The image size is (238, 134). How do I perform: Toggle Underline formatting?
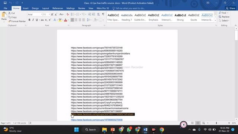coord(37,20)
